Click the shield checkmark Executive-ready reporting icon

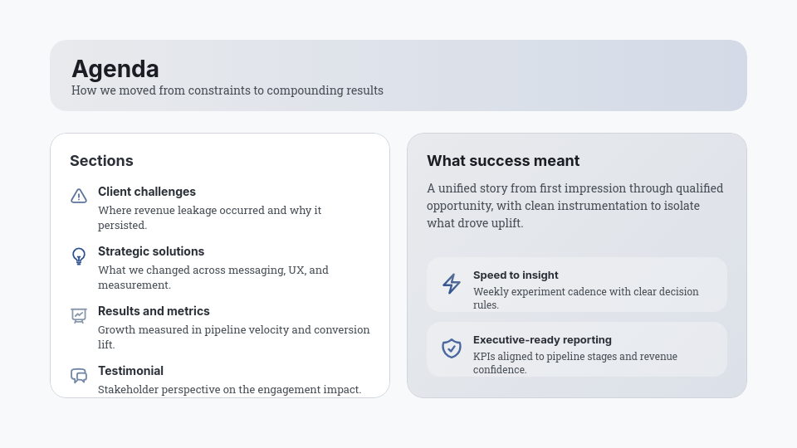point(451,348)
